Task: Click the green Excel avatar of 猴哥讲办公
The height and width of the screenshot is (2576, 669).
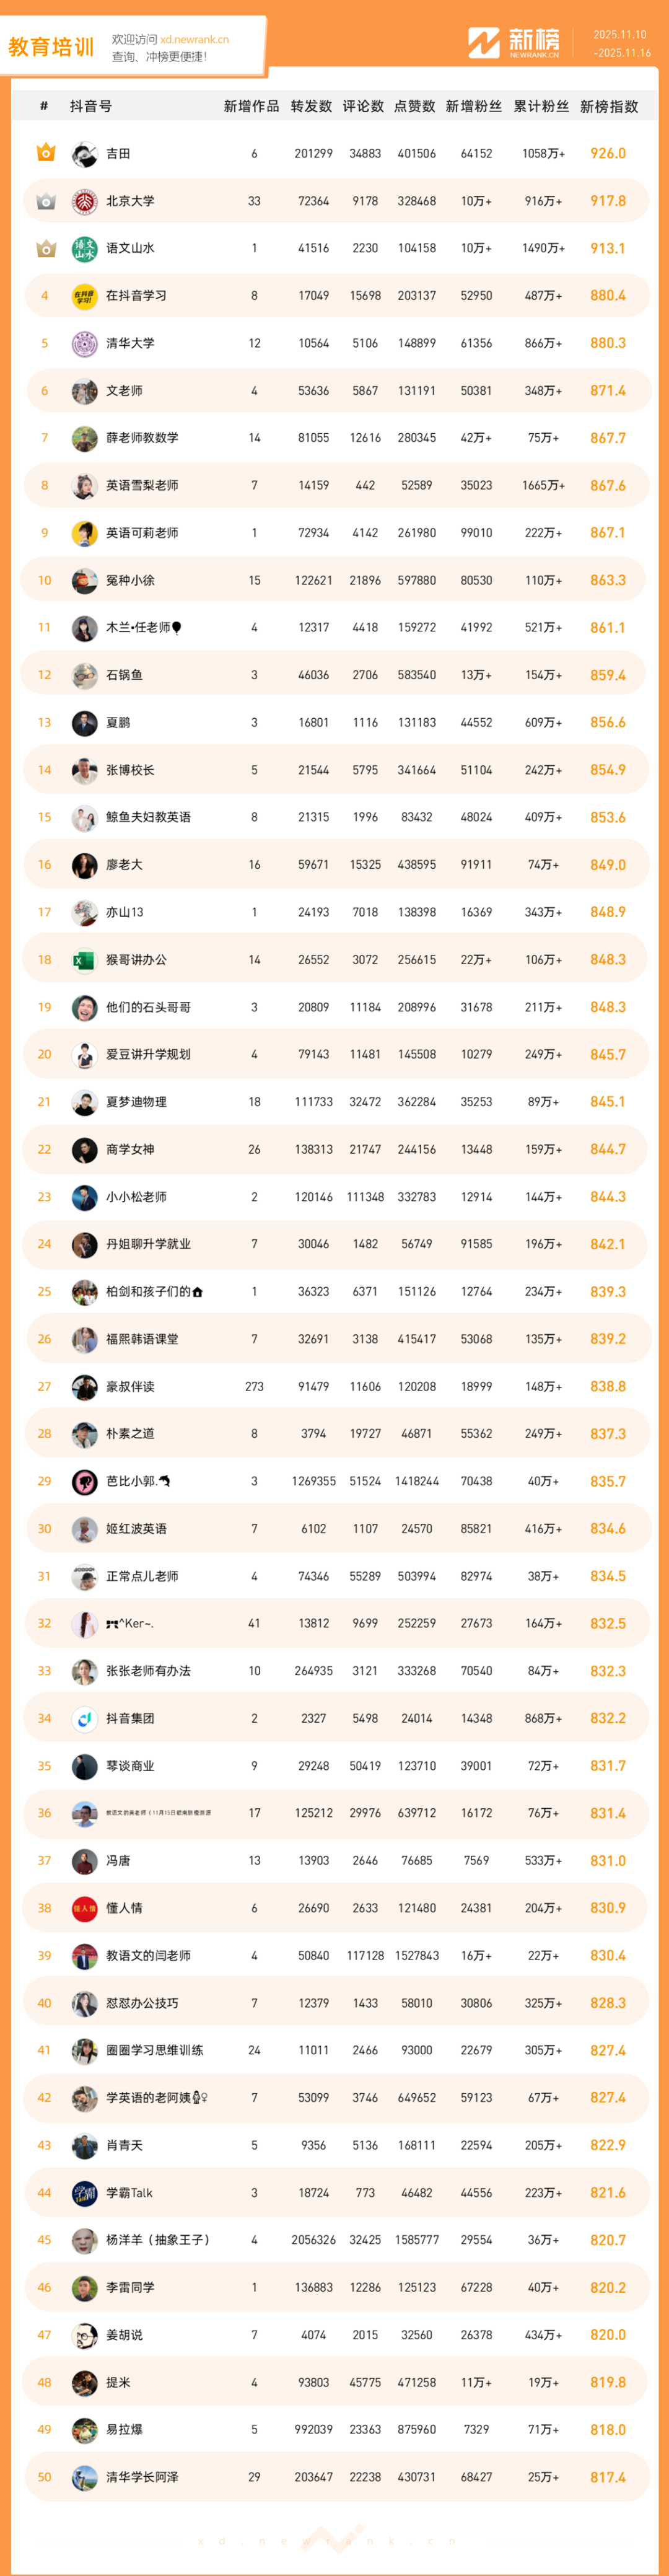Action: point(84,960)
